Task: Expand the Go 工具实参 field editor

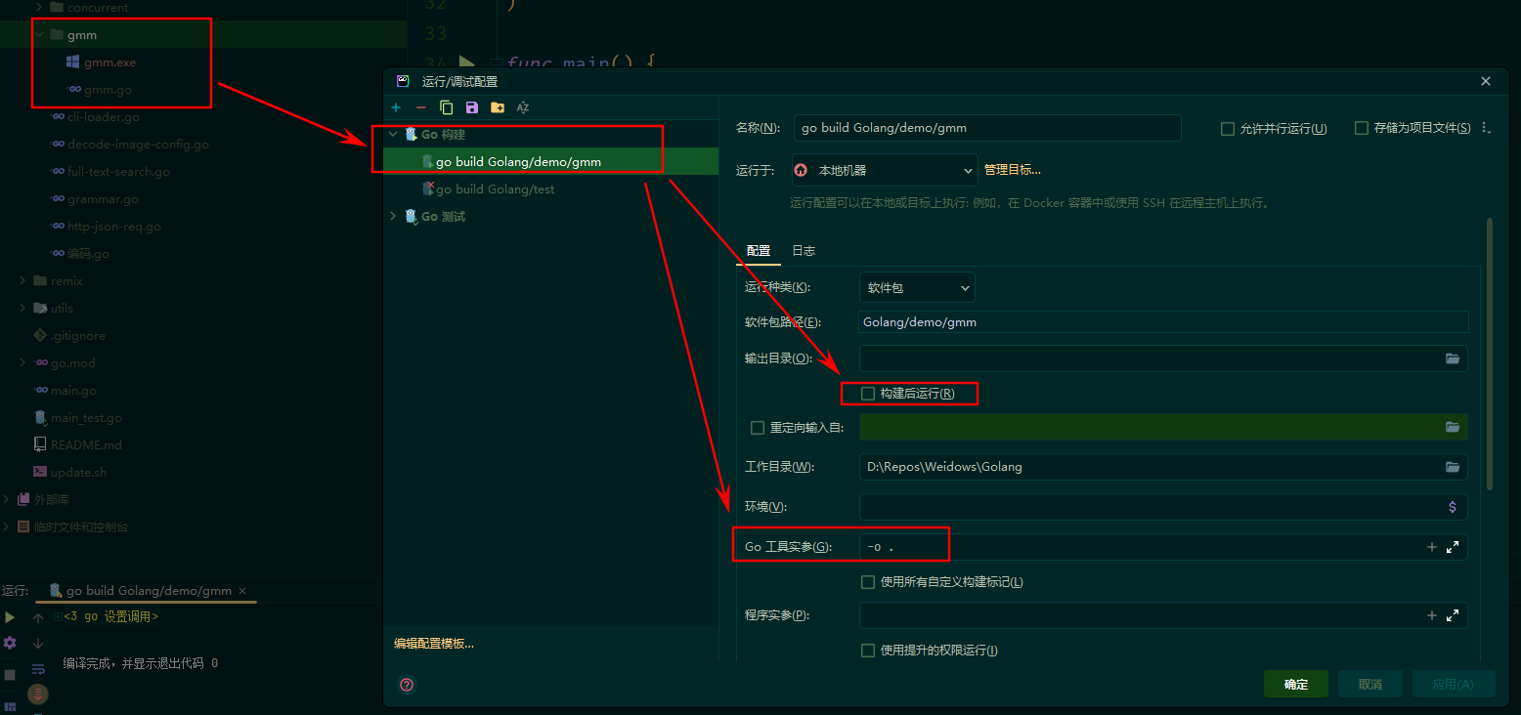Action: point(1453,547)
